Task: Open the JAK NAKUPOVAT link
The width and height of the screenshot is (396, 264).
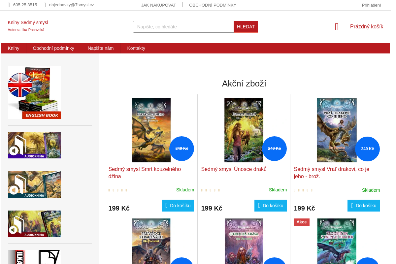Action: coord(158,5)
